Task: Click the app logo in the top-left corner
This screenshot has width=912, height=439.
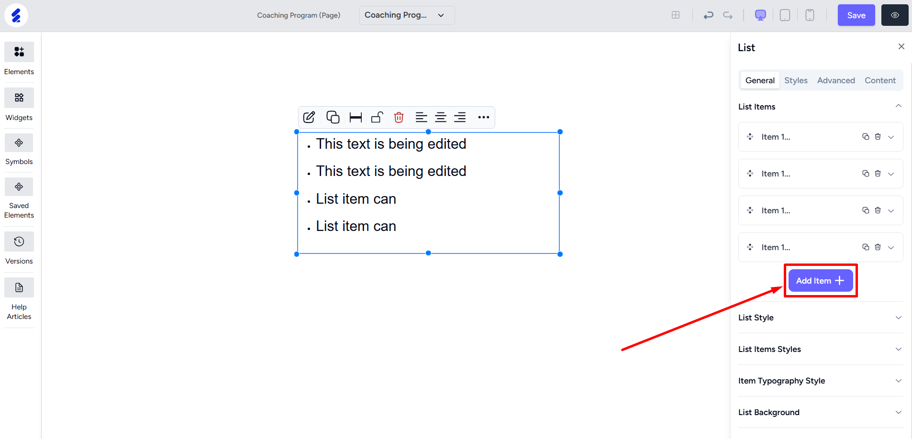Action: (16, 15)
